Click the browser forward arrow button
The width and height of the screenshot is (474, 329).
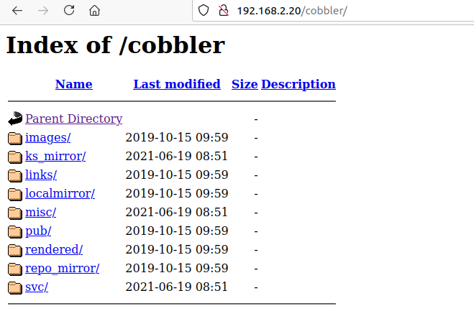(x=43, y=11)
